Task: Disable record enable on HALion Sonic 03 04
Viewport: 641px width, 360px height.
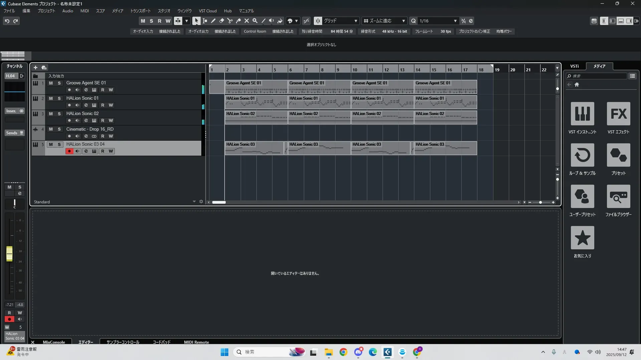Action: (x=69, y=151)
